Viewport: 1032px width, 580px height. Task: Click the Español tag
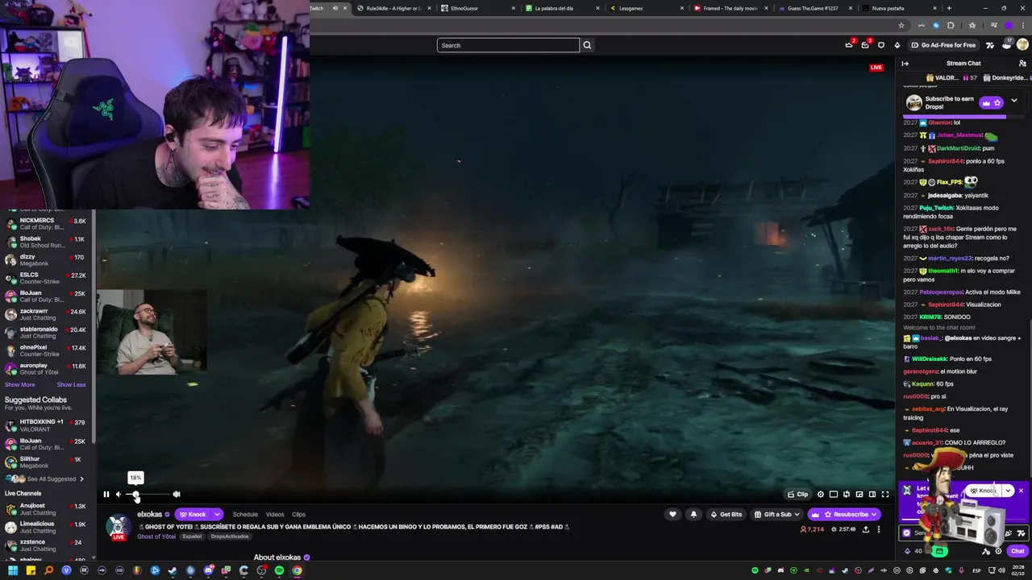(x=192, y=536)
